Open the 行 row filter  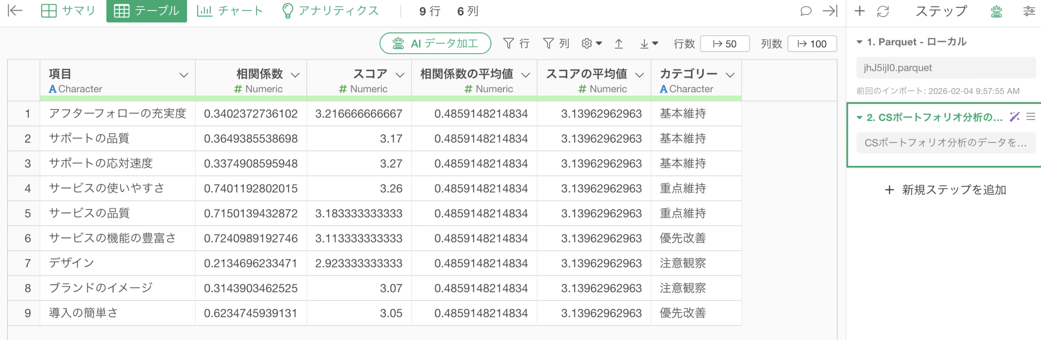click(x=516, y=44)
